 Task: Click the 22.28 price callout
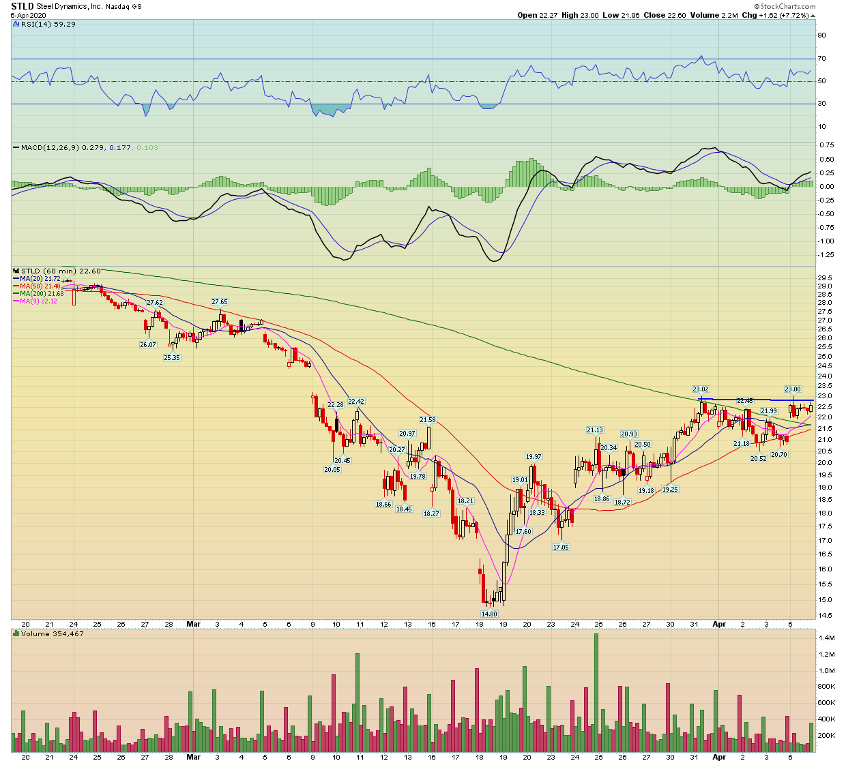click(x=336, y=405)
